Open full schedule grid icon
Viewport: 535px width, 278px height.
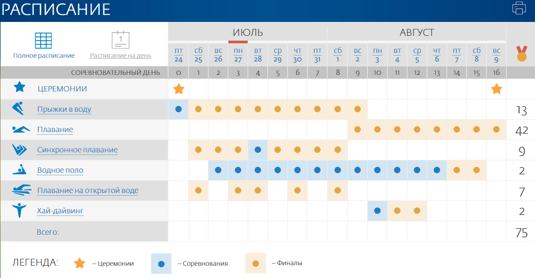coord(43,41)
